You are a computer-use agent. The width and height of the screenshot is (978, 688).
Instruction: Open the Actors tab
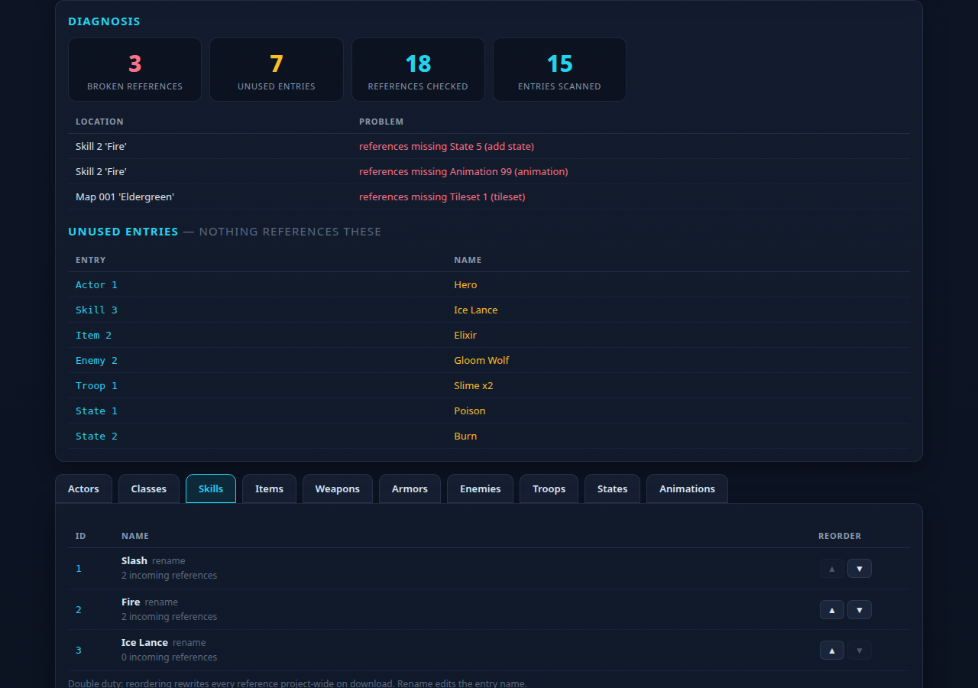click(83, 489)
